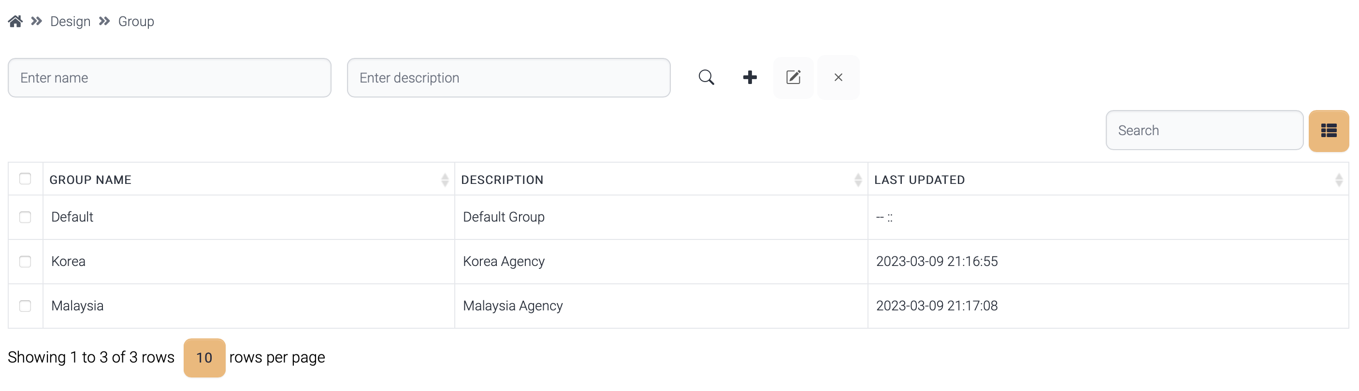The image size is (1359, 391).
Task: Click the edit pencil icon button
Action: click(793, 77)
